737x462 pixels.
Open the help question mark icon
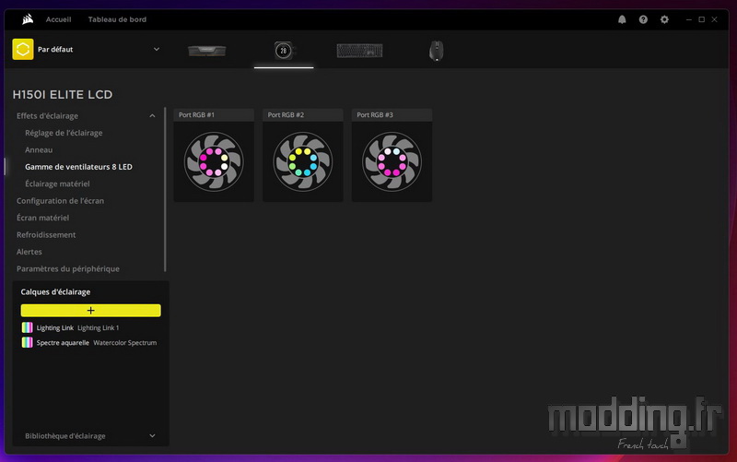click(x=643, y=19)
